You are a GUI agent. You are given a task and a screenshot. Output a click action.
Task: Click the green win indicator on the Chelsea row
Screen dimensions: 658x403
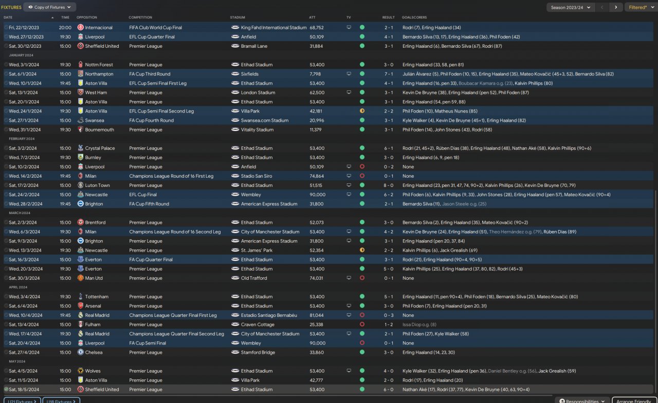[x=362, y=353]
